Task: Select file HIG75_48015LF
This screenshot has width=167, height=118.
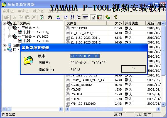Action: tap(81, 85)
